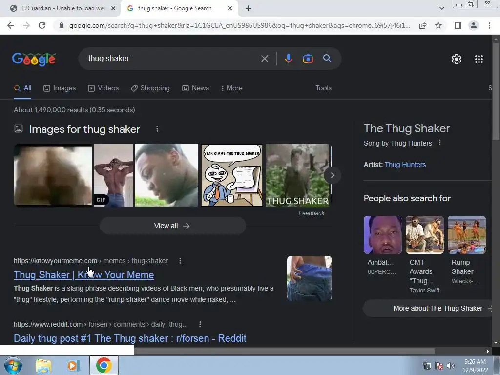Go forward in browser history
This screenshot has height=375, width=500.
pyautogui.click(x=26, y=25)
